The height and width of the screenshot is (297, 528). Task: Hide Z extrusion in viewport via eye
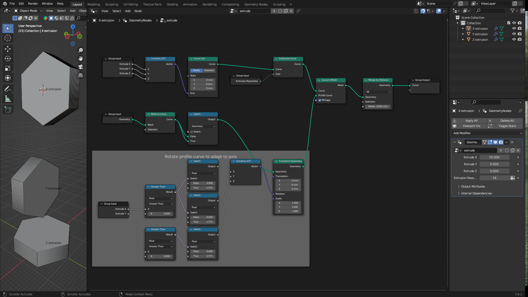(x=514, y=40)
